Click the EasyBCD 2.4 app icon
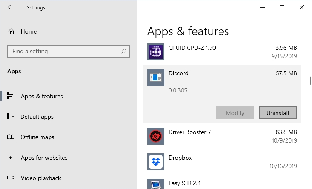Image resolution: width=312 pixels, height=189 pixels. tap(155, 184)
